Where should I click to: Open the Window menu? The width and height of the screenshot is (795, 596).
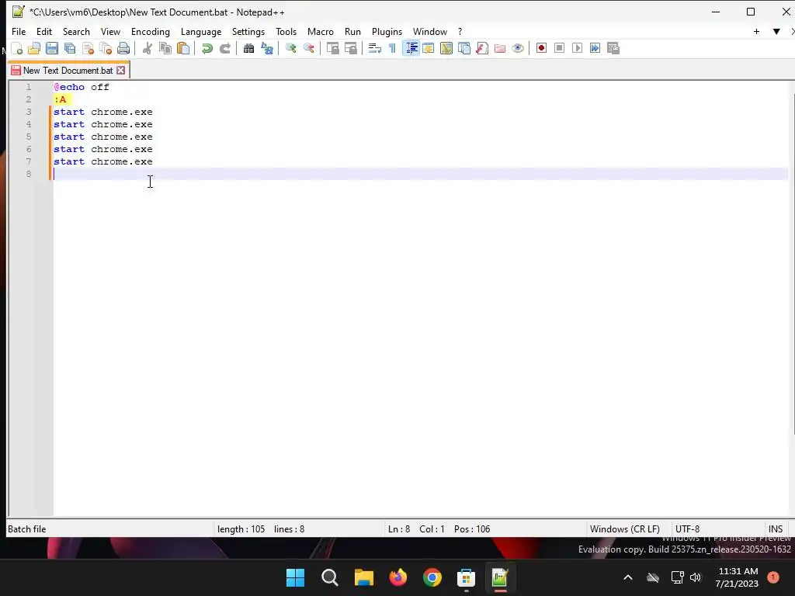pos(430,31)
